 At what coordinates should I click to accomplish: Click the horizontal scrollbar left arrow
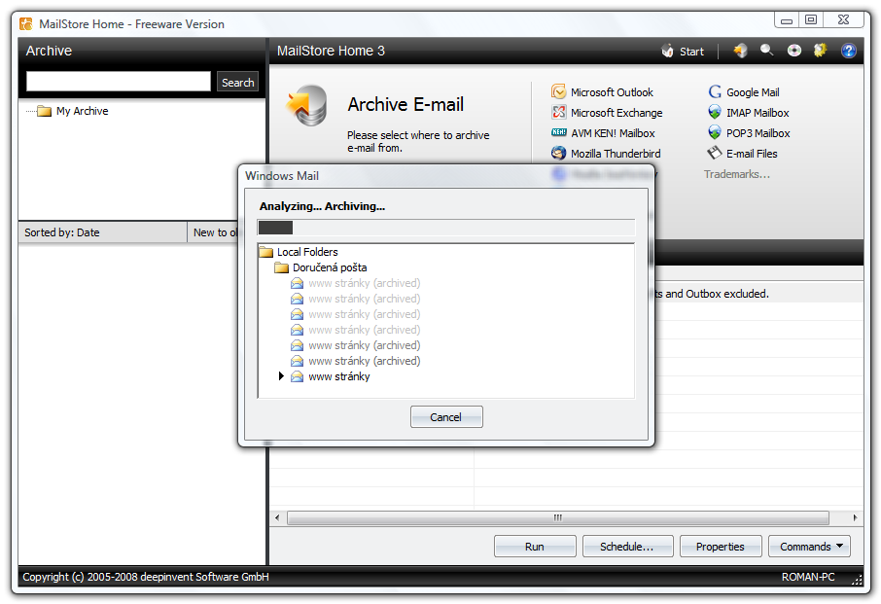(x=277, y=517)
